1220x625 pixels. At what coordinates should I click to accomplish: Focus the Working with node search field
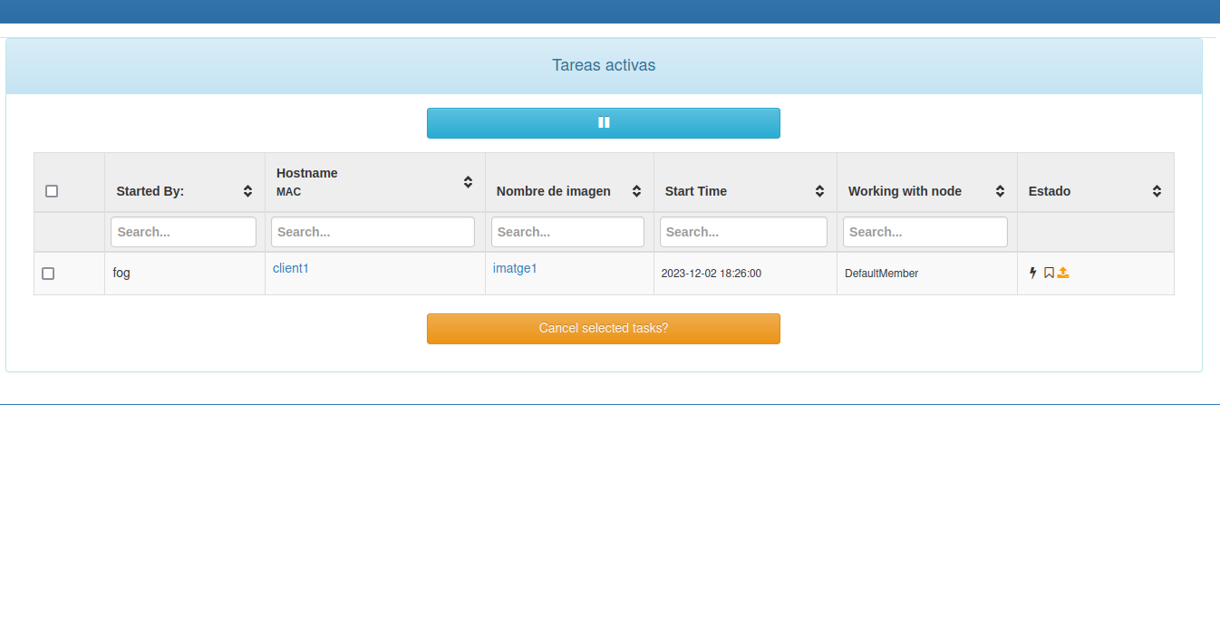click(925, 232)
